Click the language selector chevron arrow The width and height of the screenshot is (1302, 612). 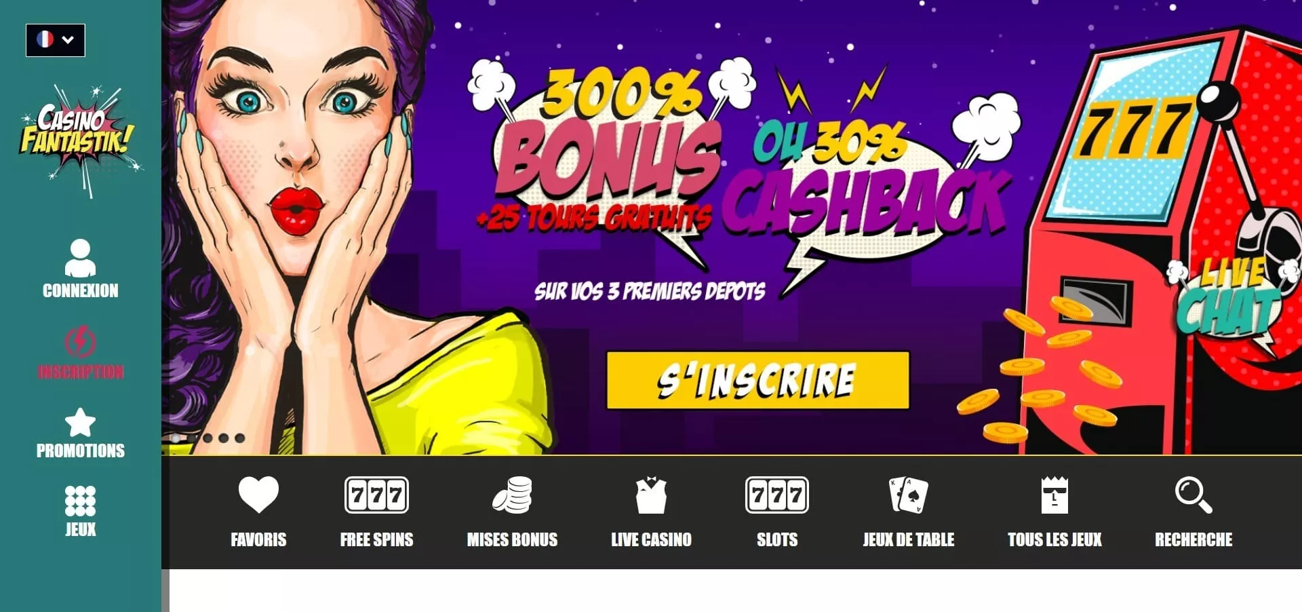[68, 40]
